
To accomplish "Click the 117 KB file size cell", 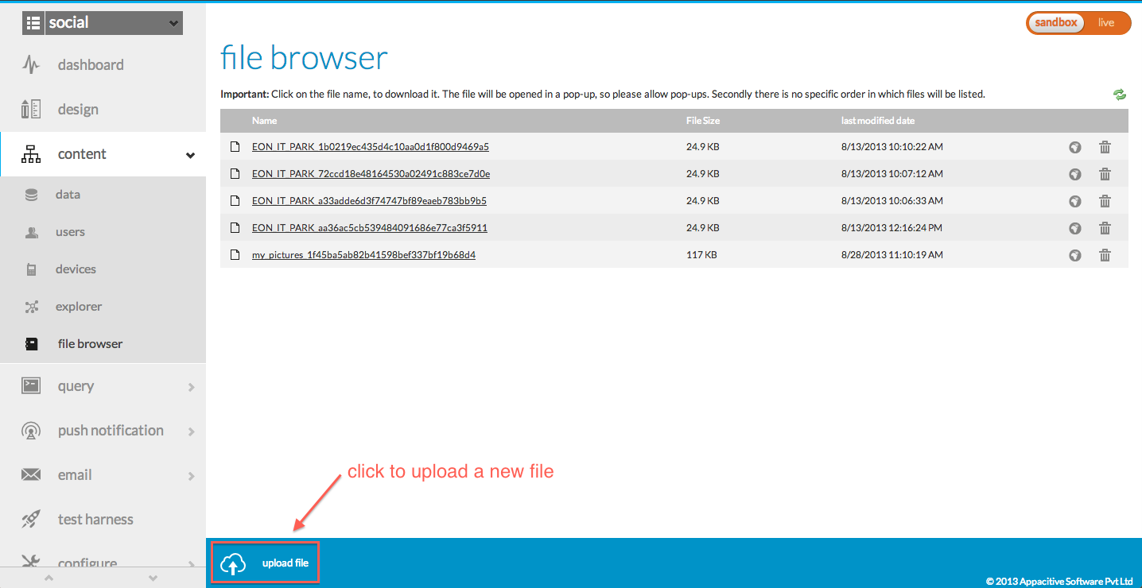I will [701, 255].
